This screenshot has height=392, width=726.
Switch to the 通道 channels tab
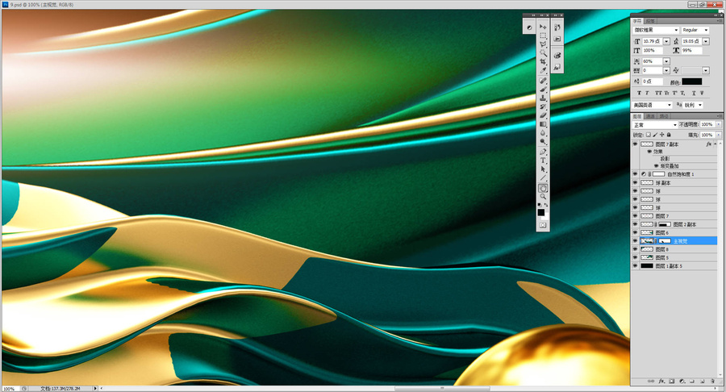click(650, 116)
